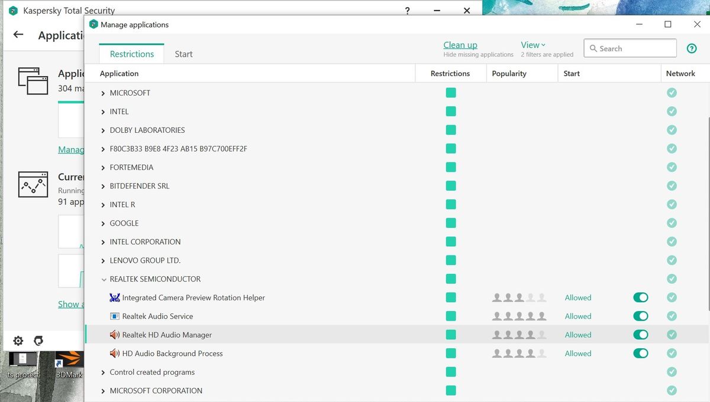Go back using the arrow in Applications window

pyautogui.click(x=18, y=35)
